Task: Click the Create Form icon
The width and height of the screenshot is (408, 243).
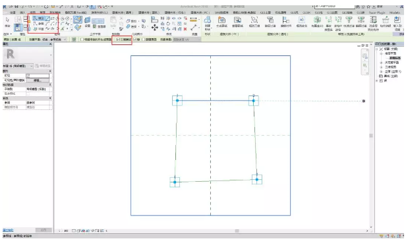Action: click(208, 22)
